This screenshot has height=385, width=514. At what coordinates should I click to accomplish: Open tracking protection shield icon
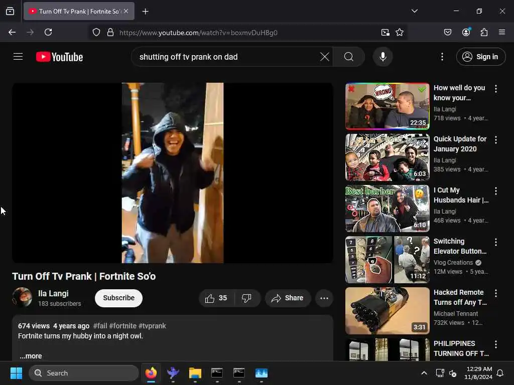point(96,33)
